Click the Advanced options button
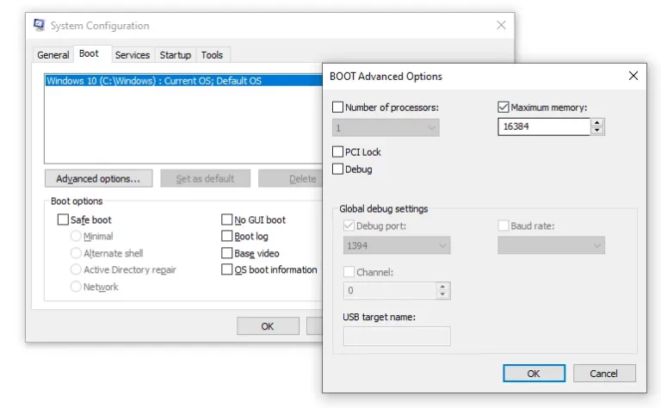This screenshot has height=408, width=661. pyautogui.click(x=99, y=178)
